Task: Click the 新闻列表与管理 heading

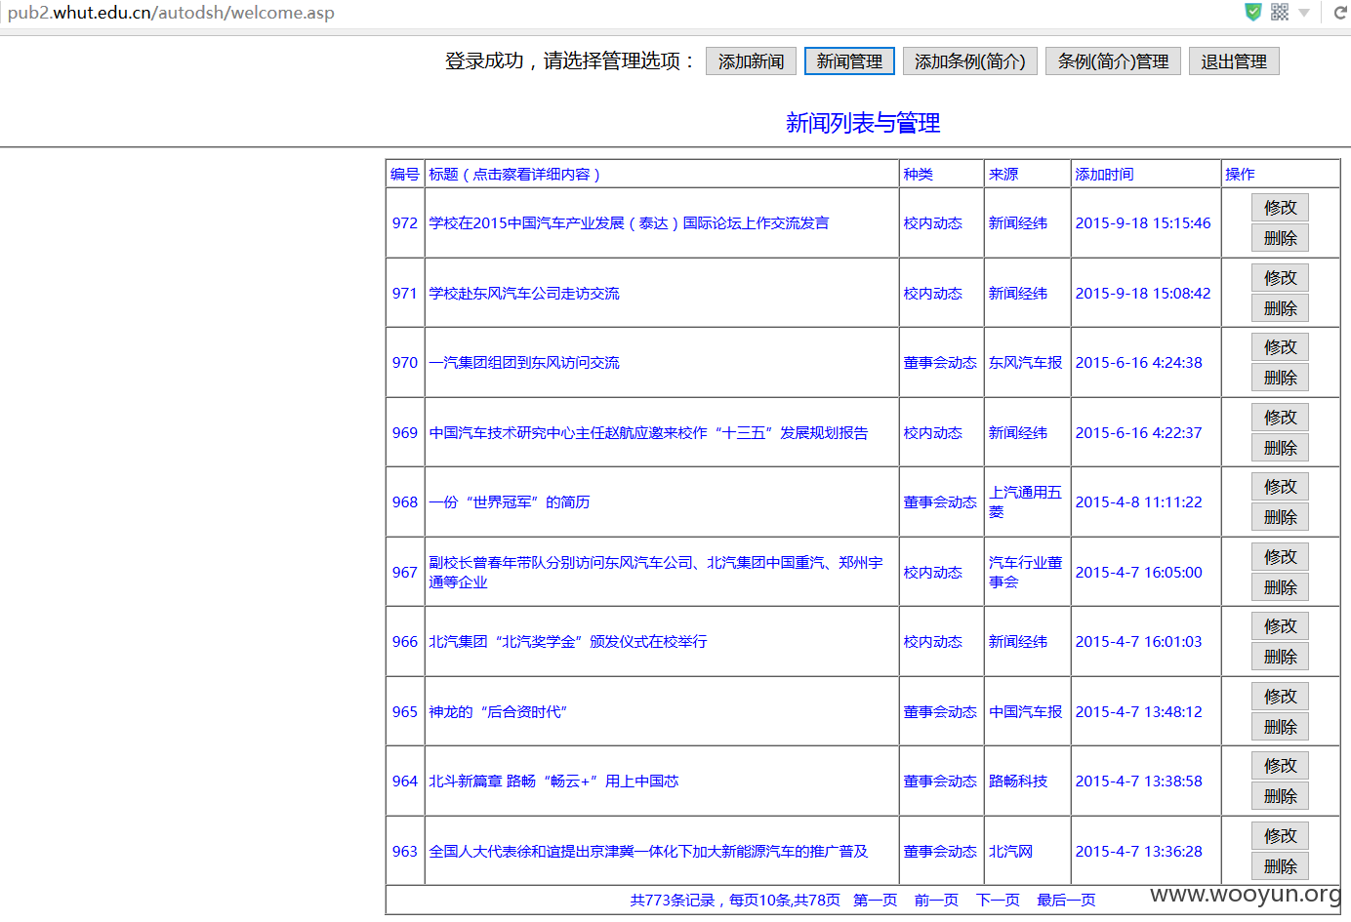Action: tap(863, 123)
